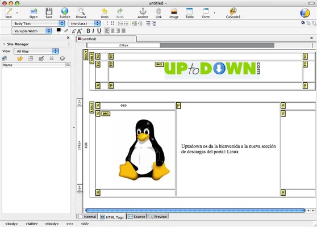Image resolution: width=317 pixels, height=227 pixels.
Task: Open the (no class) dropdown
Action: (84, 23)
